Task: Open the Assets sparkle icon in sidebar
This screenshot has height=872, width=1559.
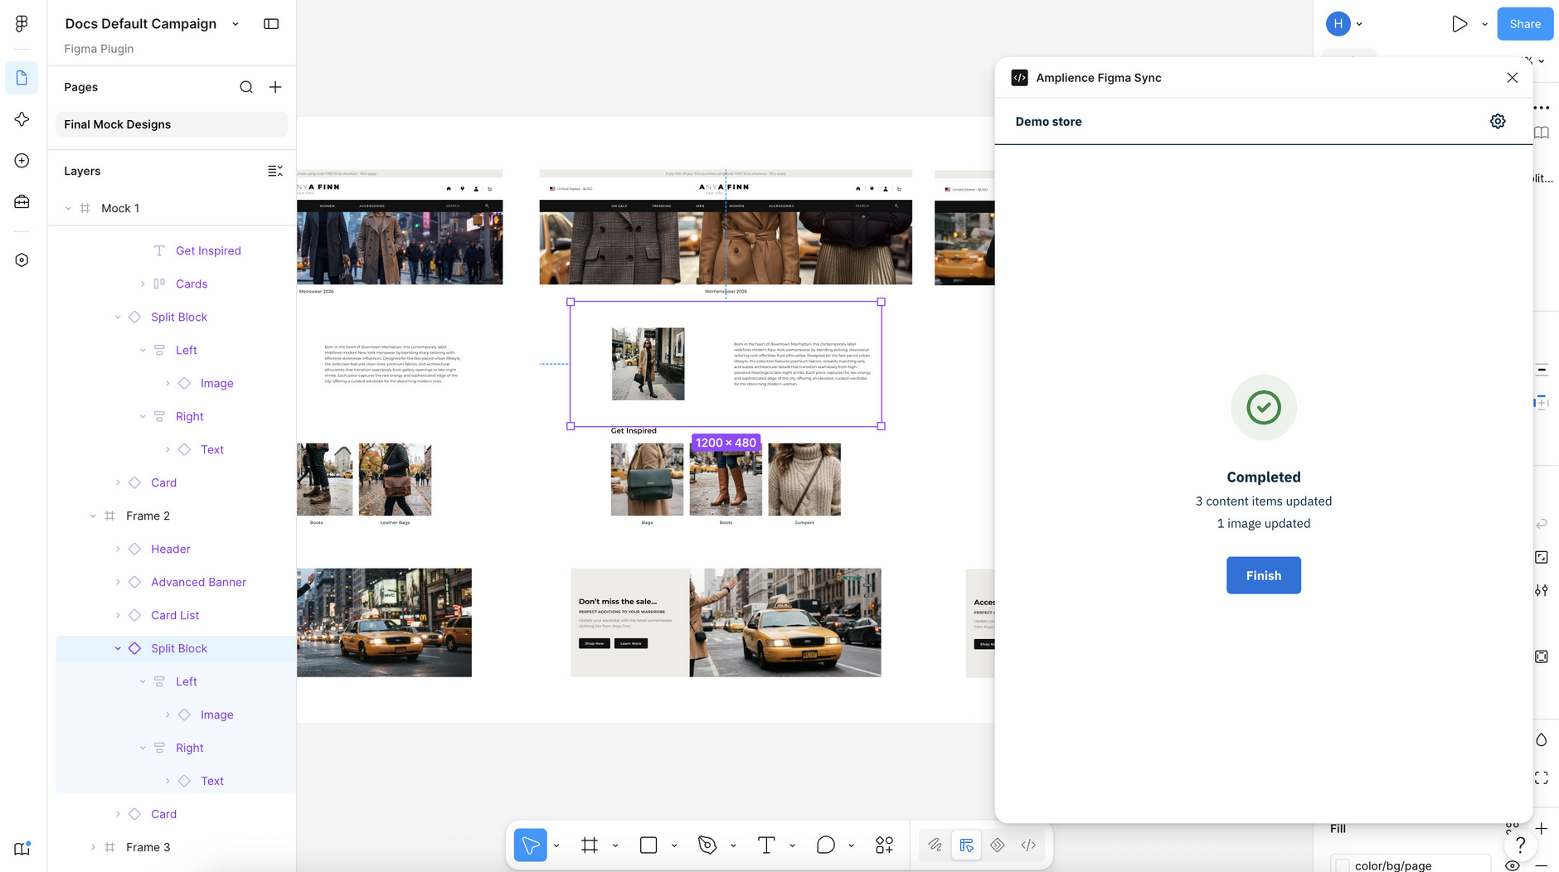Action: click(22, 119)
